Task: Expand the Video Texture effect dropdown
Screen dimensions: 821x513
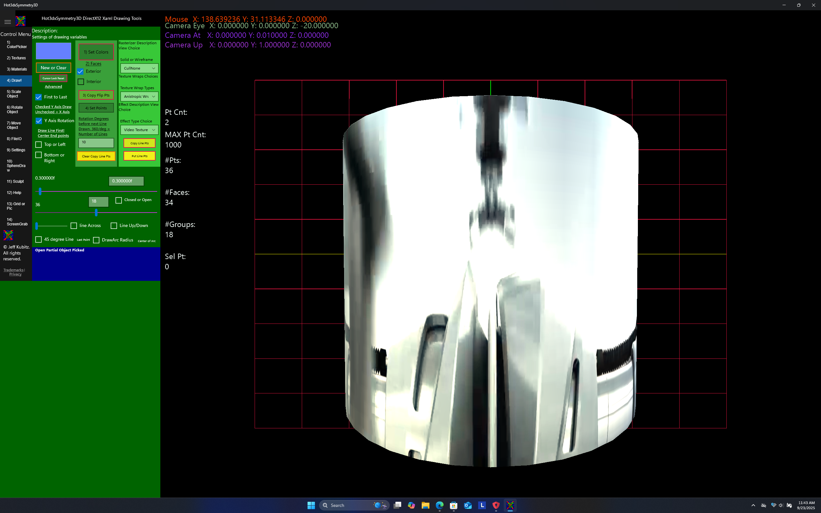Action: click(139, 130)
